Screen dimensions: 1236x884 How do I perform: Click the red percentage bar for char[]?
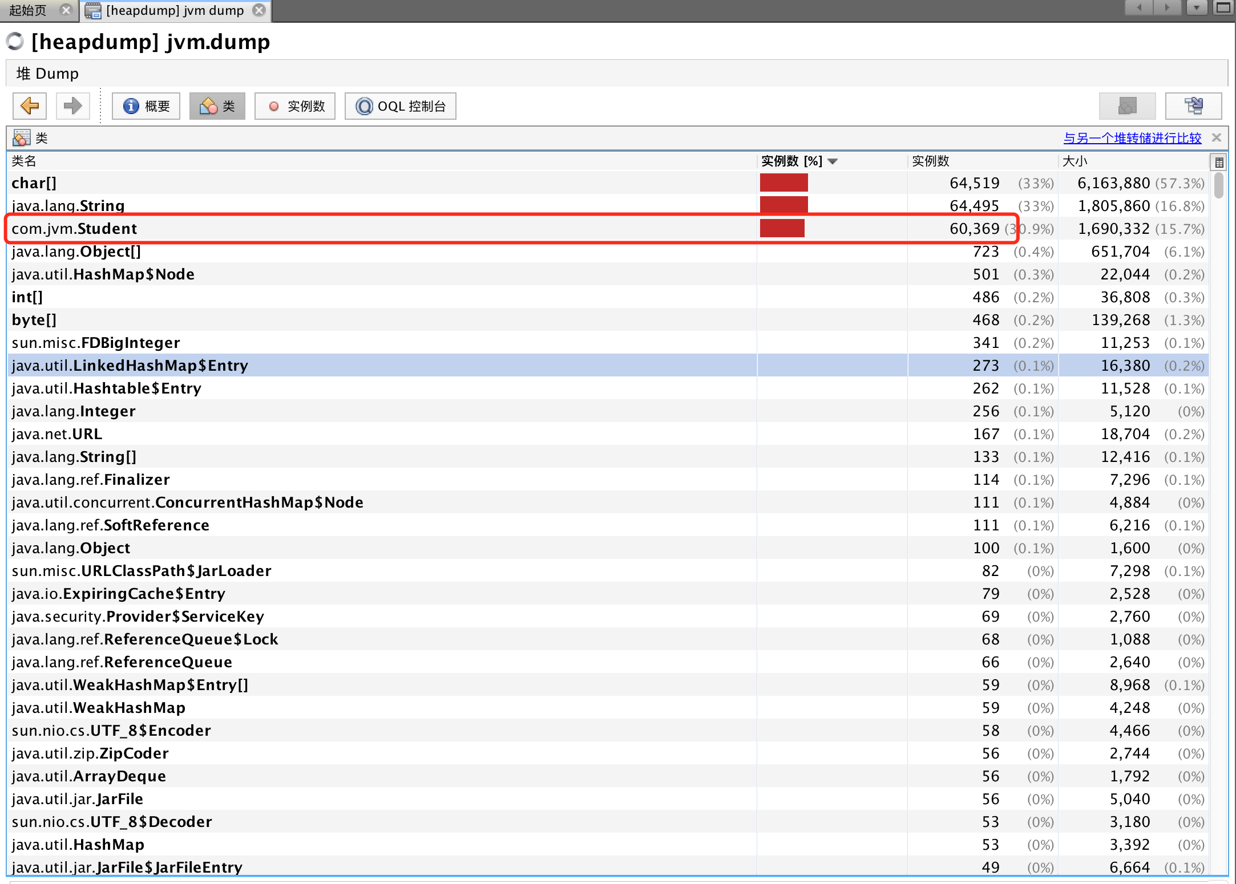783,183
